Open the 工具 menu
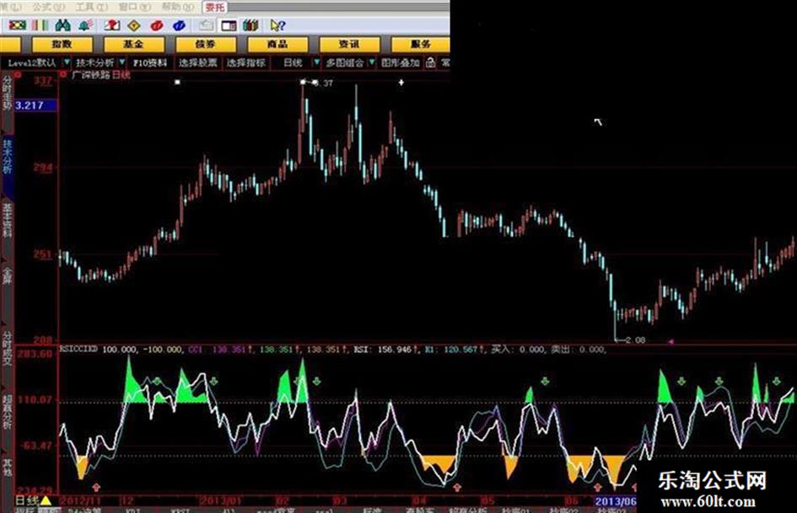This screenshot has height=513, width=797. click(91, 7)
